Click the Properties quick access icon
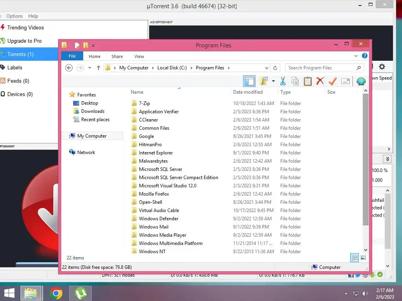The image size is (402, 301). 77,45
